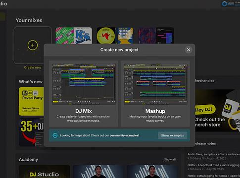Open the DJ.Studio Academy video card
The image size is (240, 178).
point(45,172)
